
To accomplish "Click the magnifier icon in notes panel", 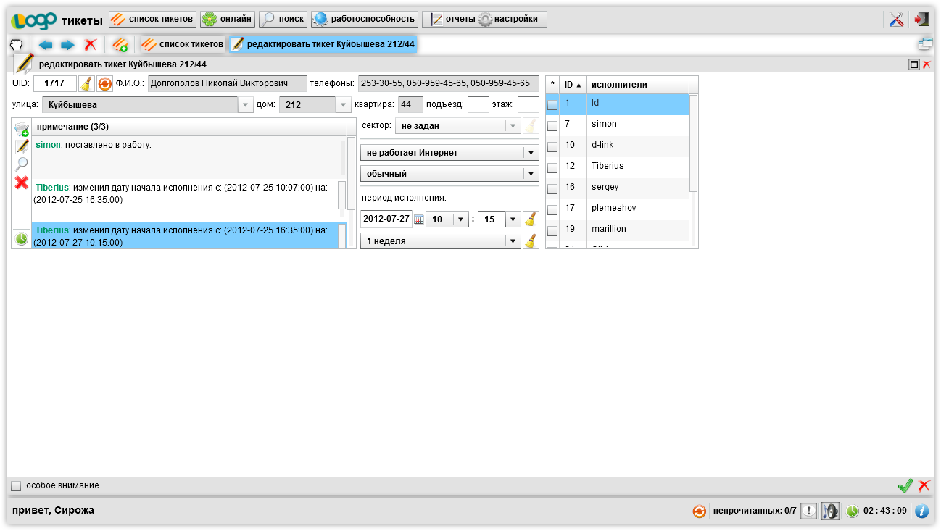I will coord(22,164).
